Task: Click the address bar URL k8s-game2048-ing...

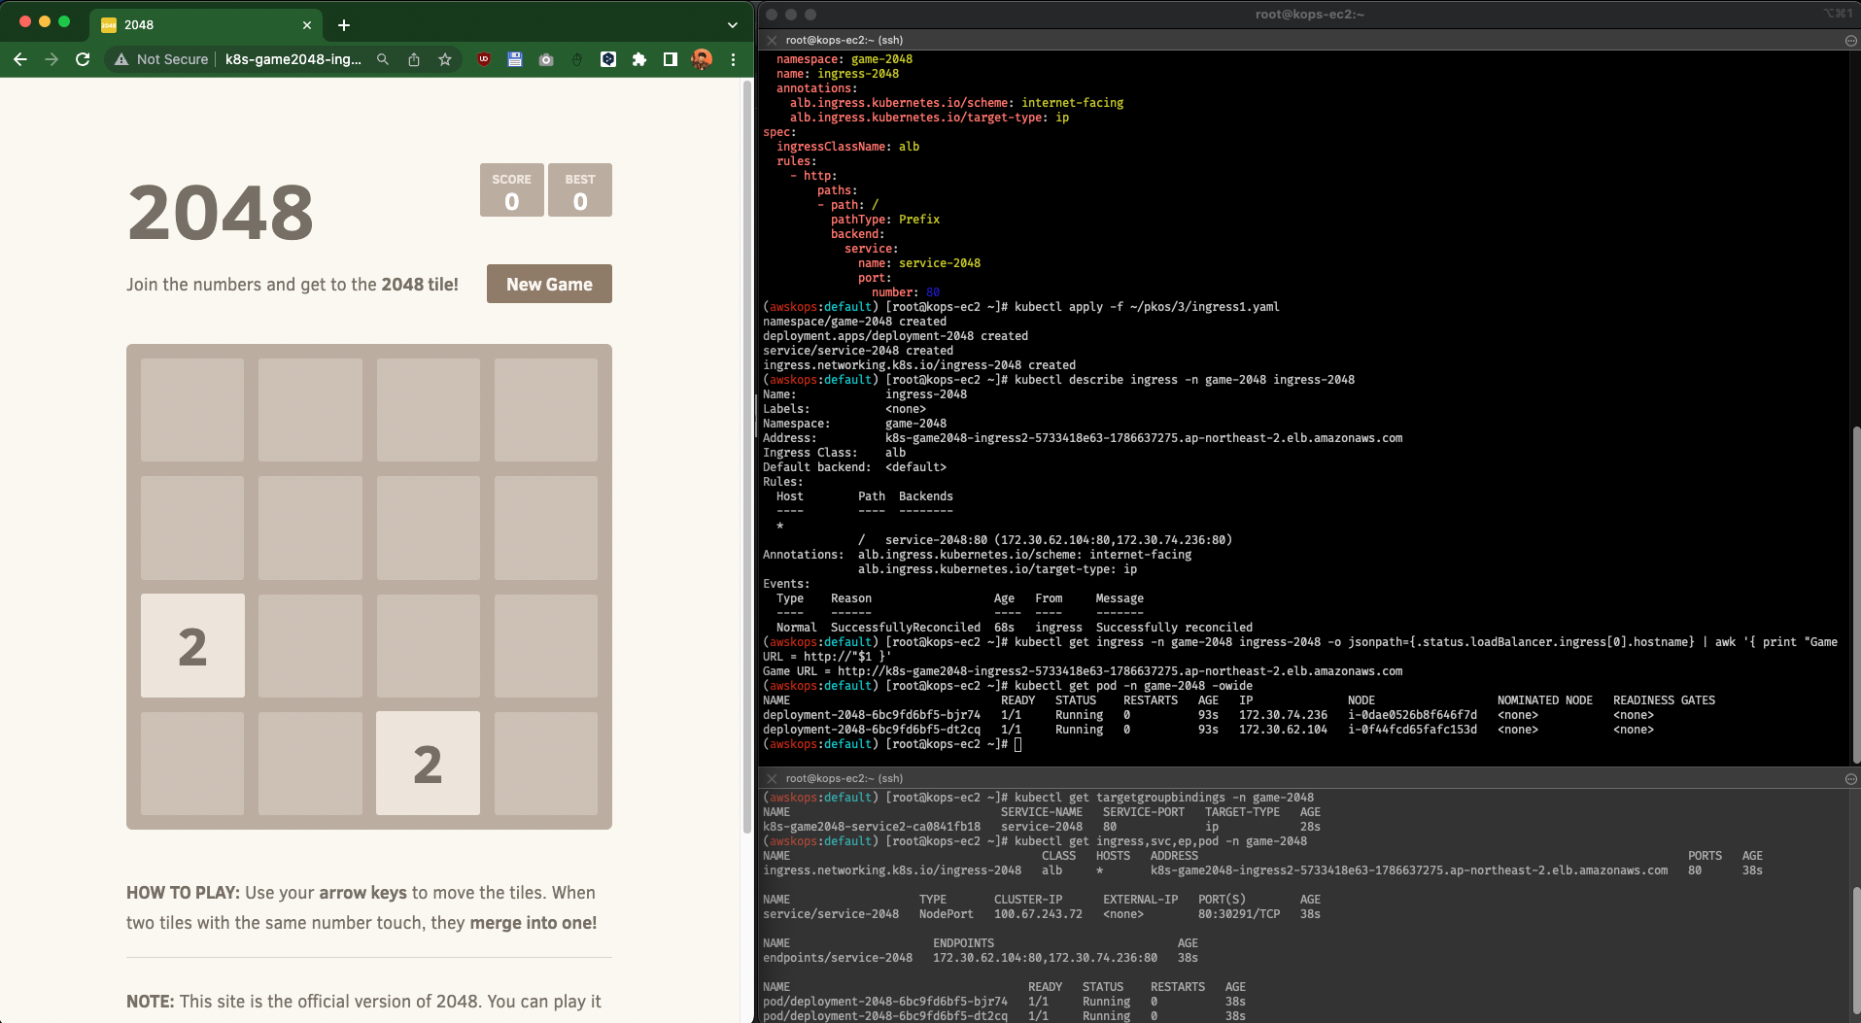Action: pos(293,59)
